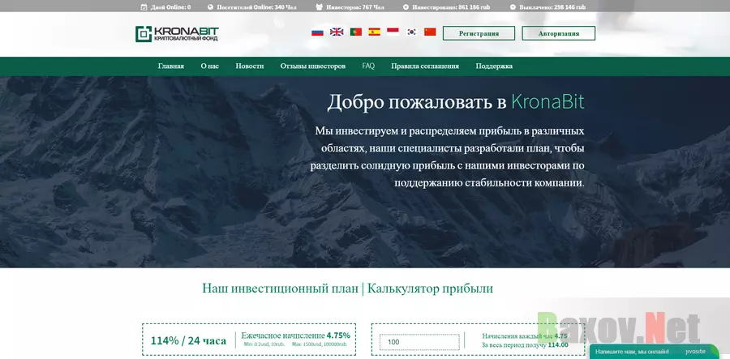The width and height of the screenshot is (730, 359).
Task: Click the icon beside Выплачено
Action: pos(513,7)
